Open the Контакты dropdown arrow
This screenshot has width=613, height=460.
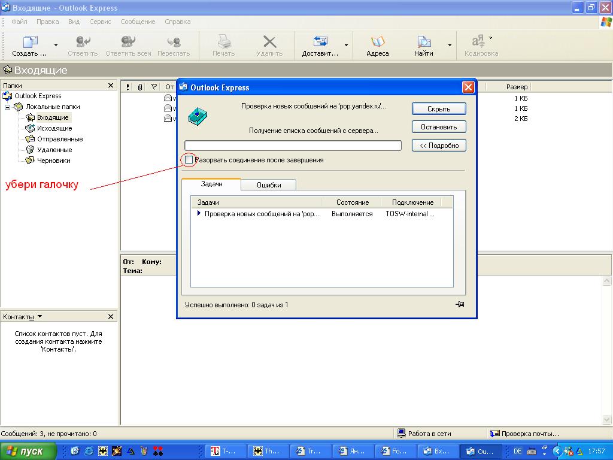pyautogui.click(x=40, y=316)
